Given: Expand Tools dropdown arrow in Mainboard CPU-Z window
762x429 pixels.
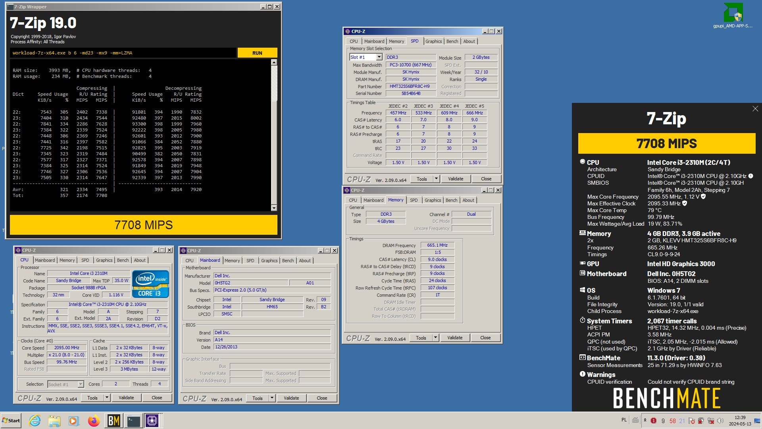Looking at the screenshot, I should click(x=272, y=398).
